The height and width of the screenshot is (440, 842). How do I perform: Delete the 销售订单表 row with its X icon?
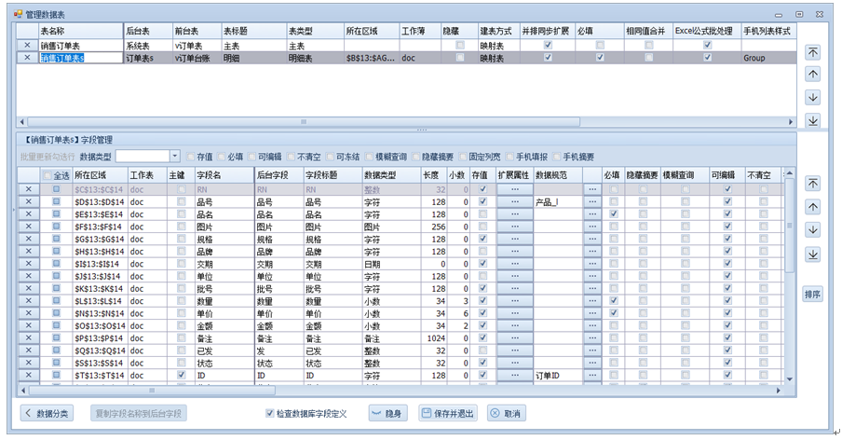pos(27,46)
